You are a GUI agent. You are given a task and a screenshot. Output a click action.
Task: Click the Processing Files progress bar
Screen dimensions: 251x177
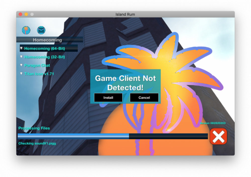(113, 136)
